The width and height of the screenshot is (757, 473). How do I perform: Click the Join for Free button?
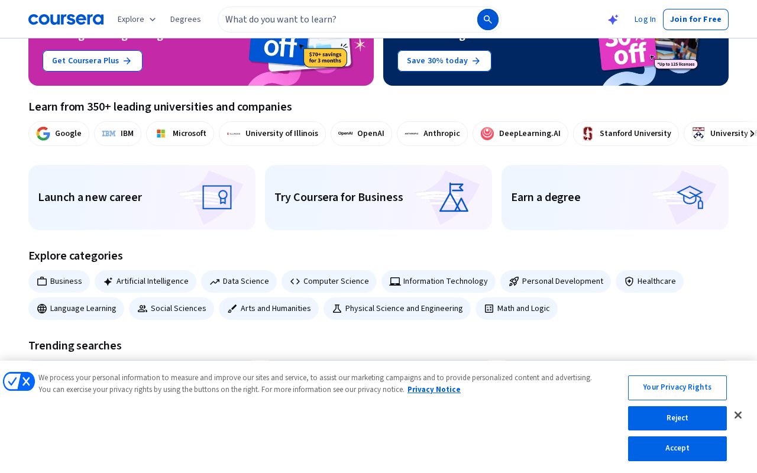695,20
